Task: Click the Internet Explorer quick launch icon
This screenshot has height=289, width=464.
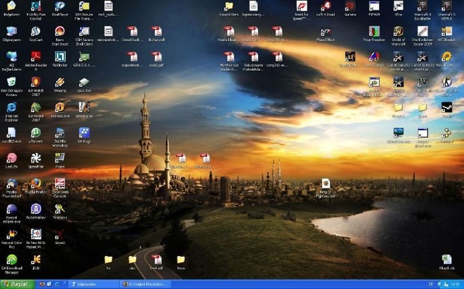Action: [x=56, y=284]
